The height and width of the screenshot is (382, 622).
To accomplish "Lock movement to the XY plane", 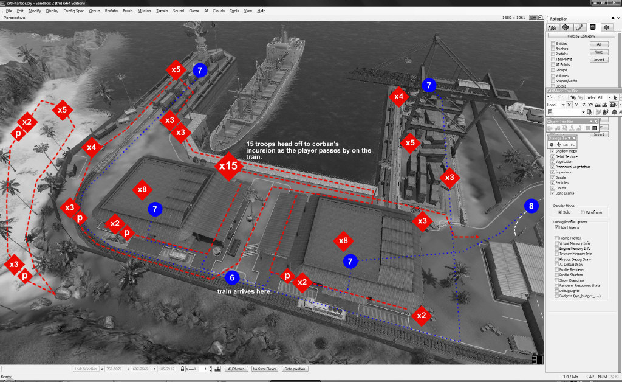I will click(590, 105).
